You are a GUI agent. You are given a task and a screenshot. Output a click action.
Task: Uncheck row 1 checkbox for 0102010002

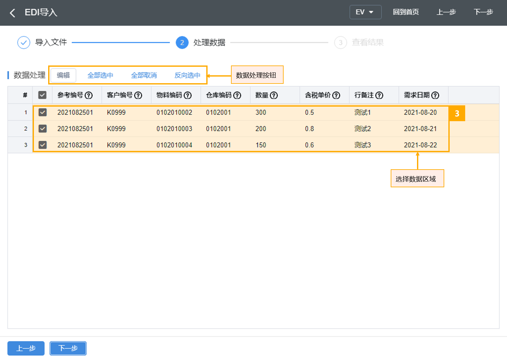(x=42, y=112)
